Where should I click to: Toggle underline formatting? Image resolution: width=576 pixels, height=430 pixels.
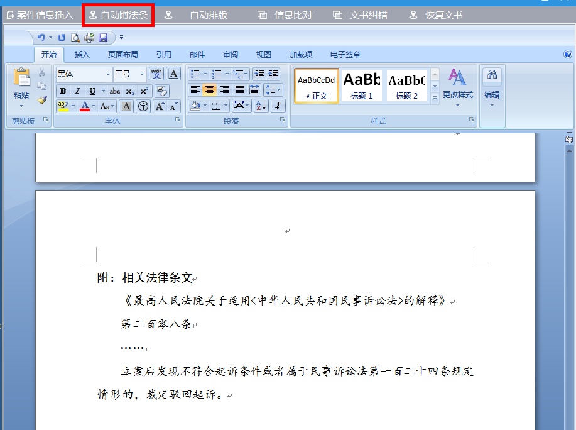(92, 91)
